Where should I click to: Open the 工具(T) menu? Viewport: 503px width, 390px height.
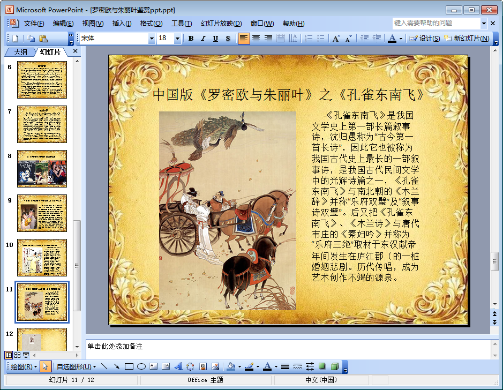click(x=181, y=24)
